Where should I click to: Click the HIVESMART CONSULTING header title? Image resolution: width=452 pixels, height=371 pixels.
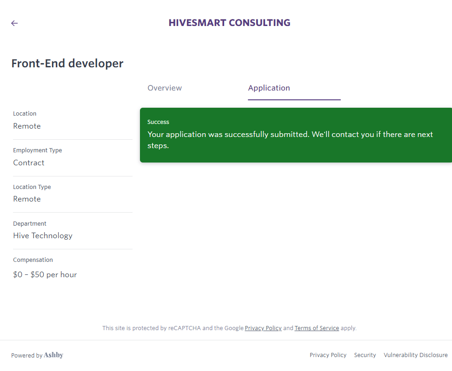click(229, 23)
